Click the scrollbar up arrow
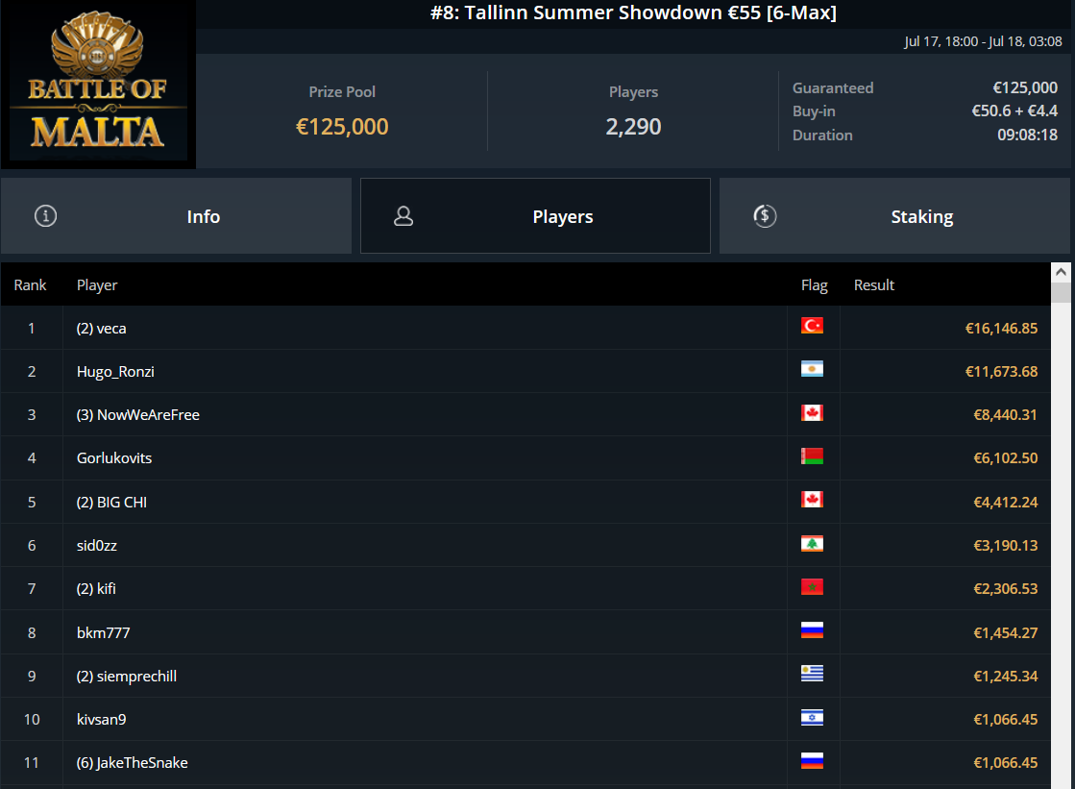This screenshot has height=789, width=1075. coord(1061,272)
